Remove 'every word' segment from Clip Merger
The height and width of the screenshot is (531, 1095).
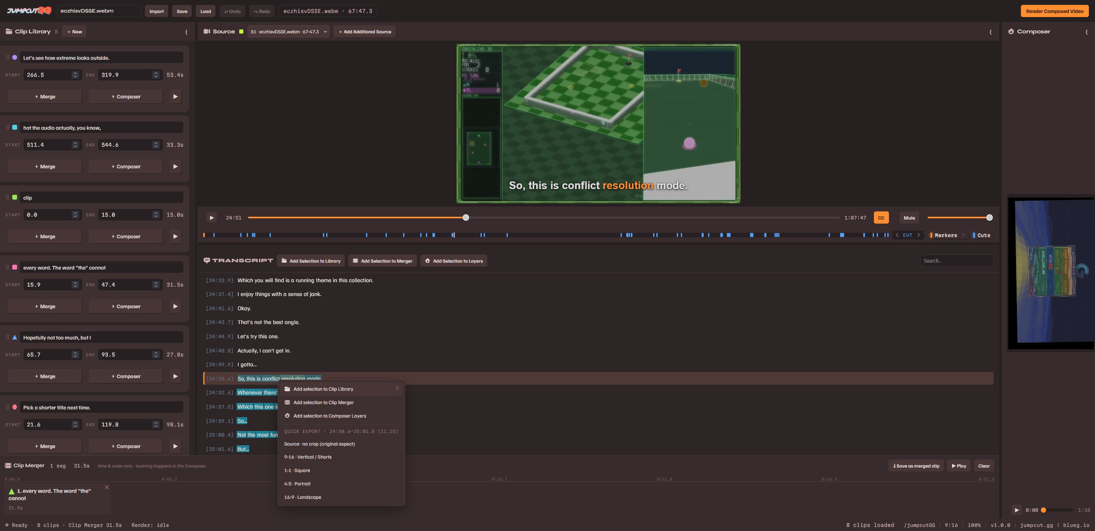[107, 487]
